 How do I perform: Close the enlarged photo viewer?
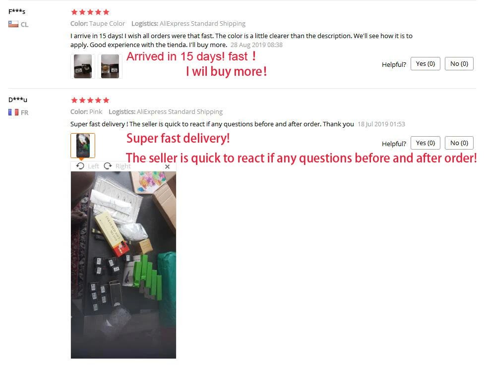[168, 166]
